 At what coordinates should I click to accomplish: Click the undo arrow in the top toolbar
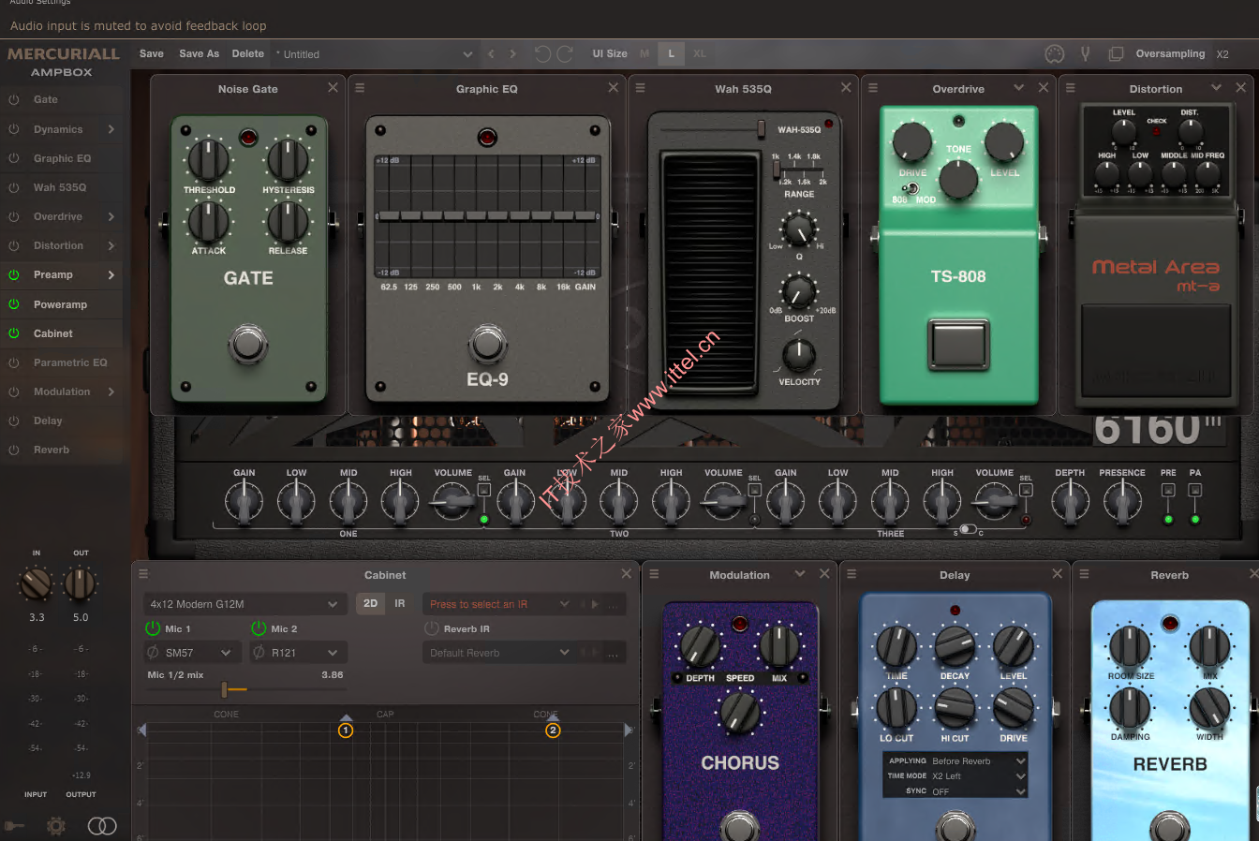(542, 54)
